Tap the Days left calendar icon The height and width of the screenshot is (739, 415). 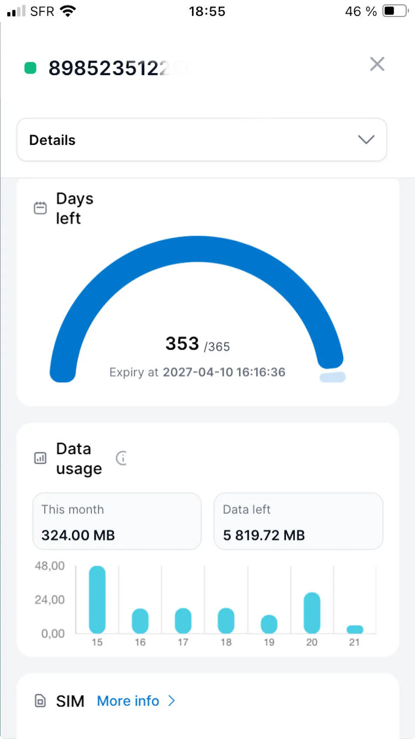click(x=40, y=208)
